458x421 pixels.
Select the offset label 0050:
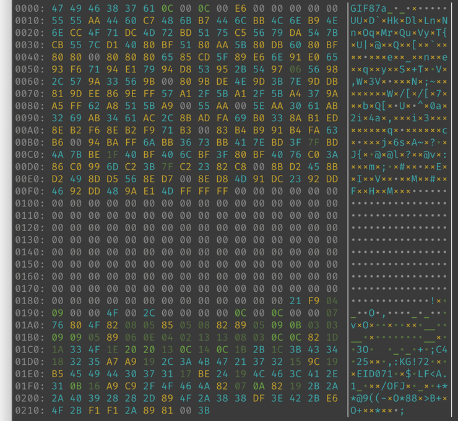click(x=30, y=69)
